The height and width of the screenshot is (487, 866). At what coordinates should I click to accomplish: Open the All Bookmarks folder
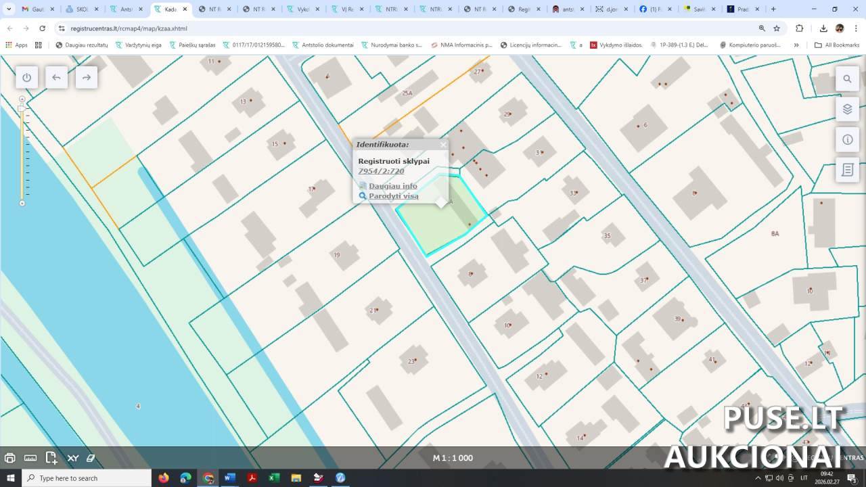837,45
